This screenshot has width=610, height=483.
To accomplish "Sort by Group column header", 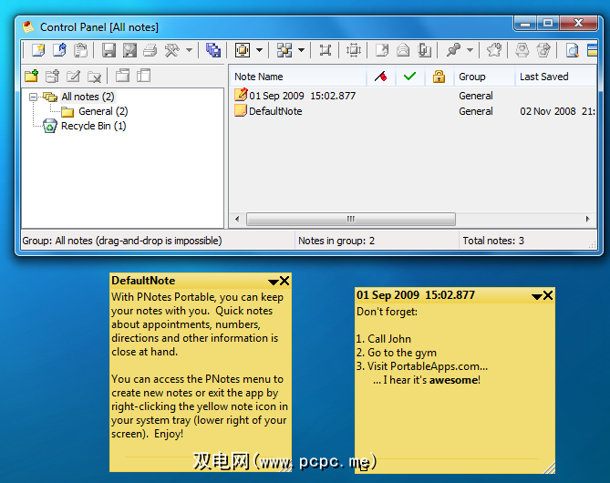I will (484, 77).
